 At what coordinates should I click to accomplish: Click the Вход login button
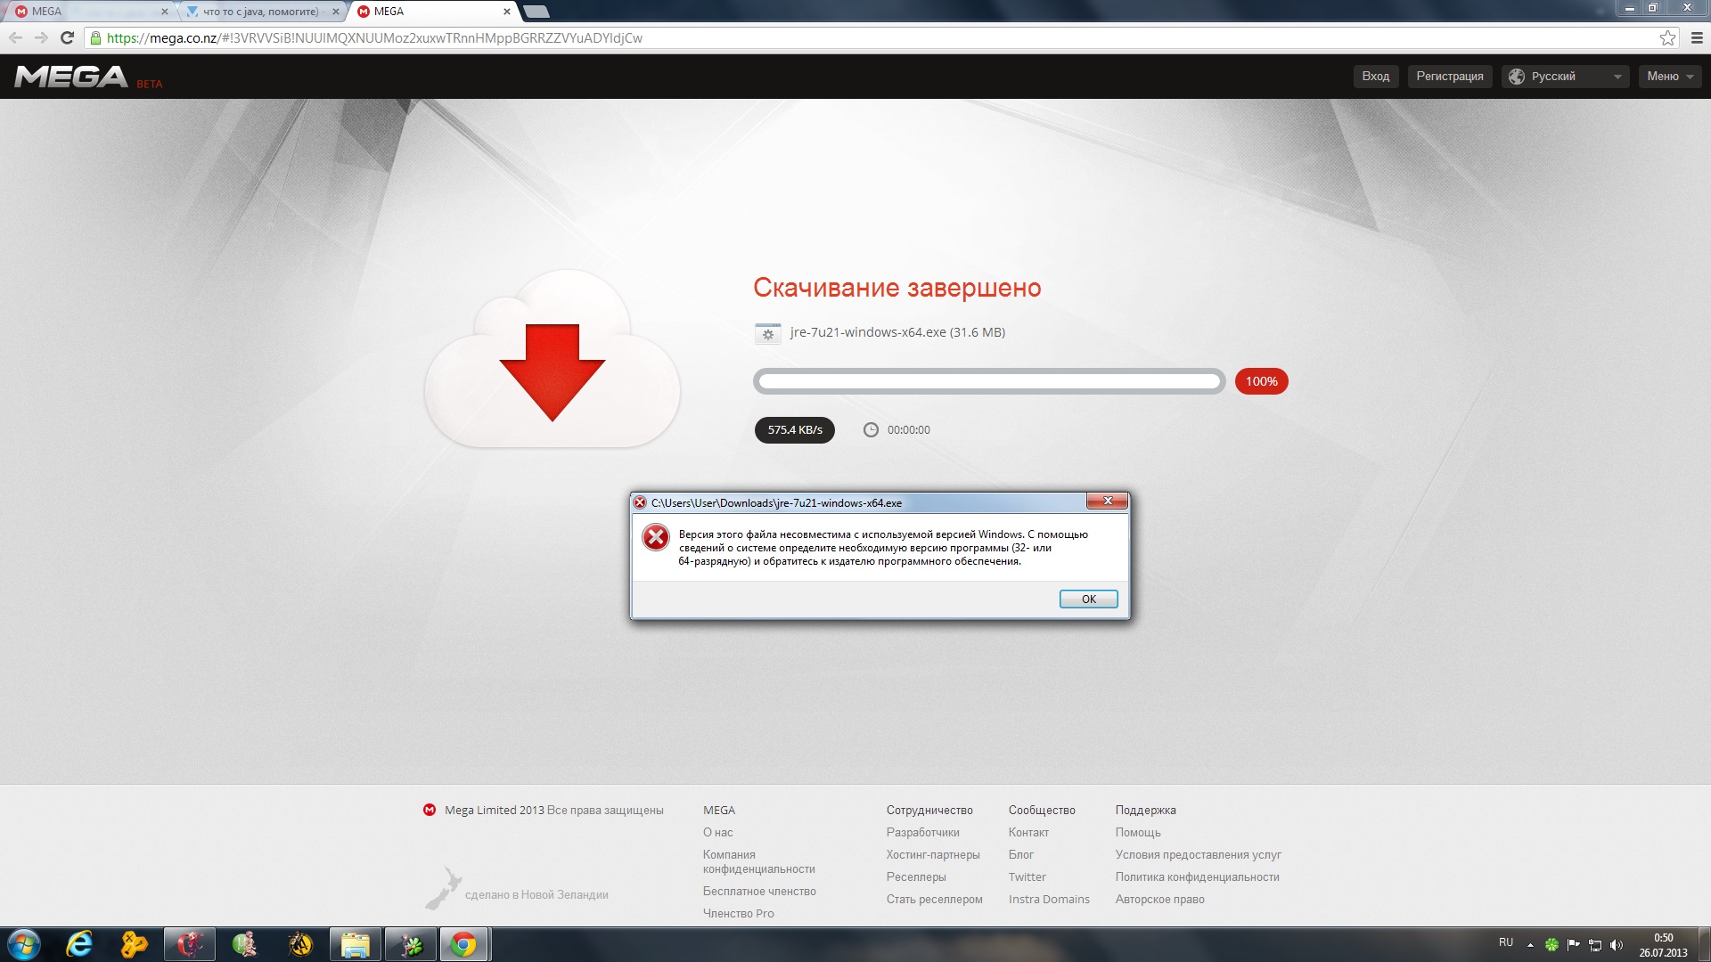(1376, 77)
